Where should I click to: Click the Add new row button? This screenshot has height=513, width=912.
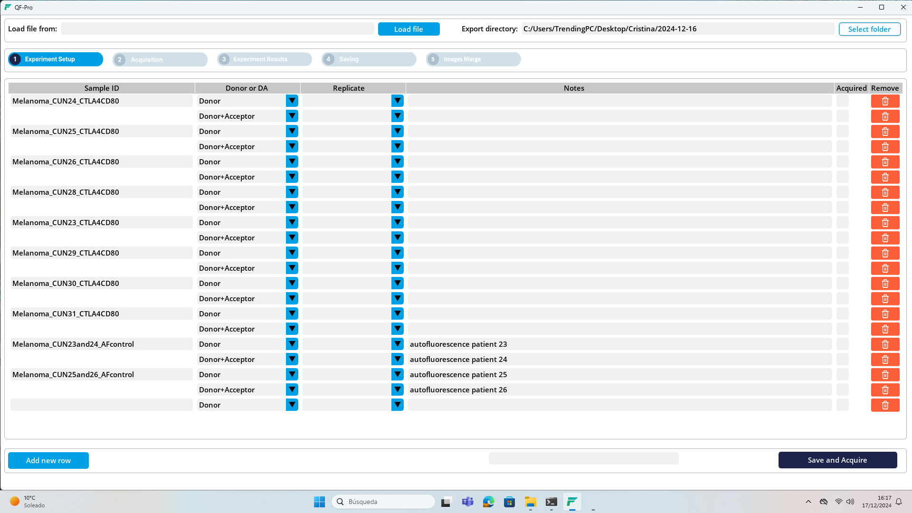(x=48, y=460)
